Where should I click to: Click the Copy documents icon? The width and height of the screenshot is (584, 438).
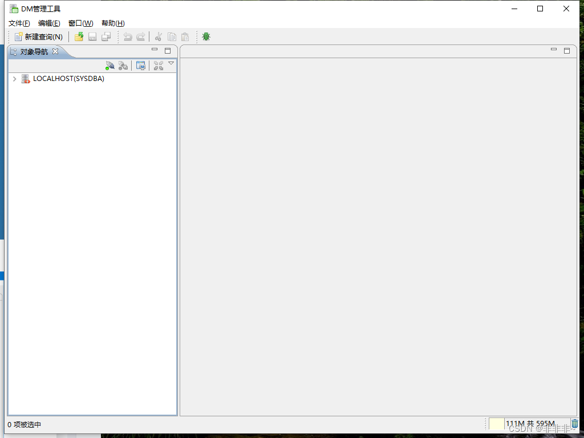[172, 36]
